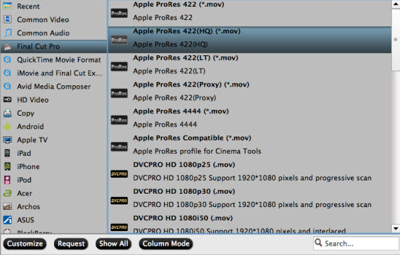Click the Avid Media Composer icon

coord(7,86)
